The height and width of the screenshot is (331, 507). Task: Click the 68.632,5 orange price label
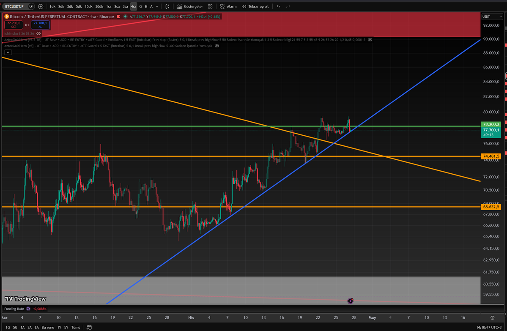(491, 207)
